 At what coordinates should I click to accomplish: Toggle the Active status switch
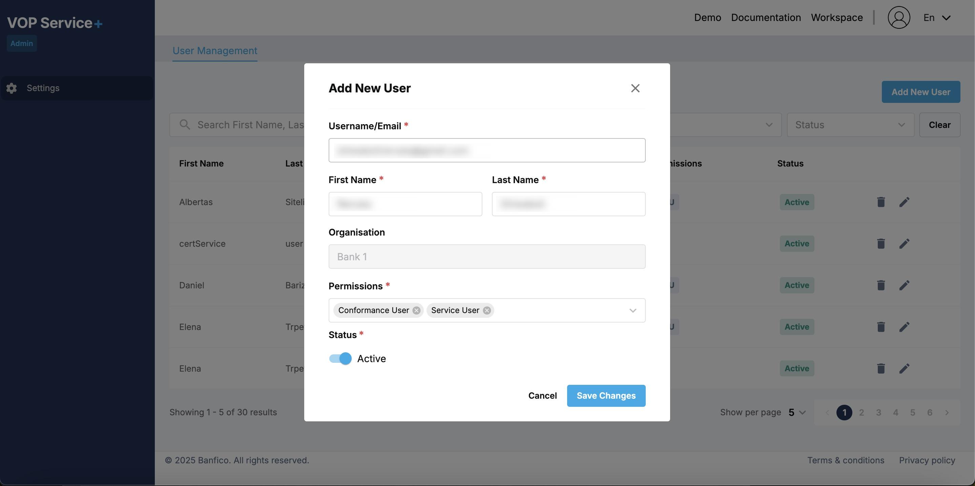pos(340,358)
